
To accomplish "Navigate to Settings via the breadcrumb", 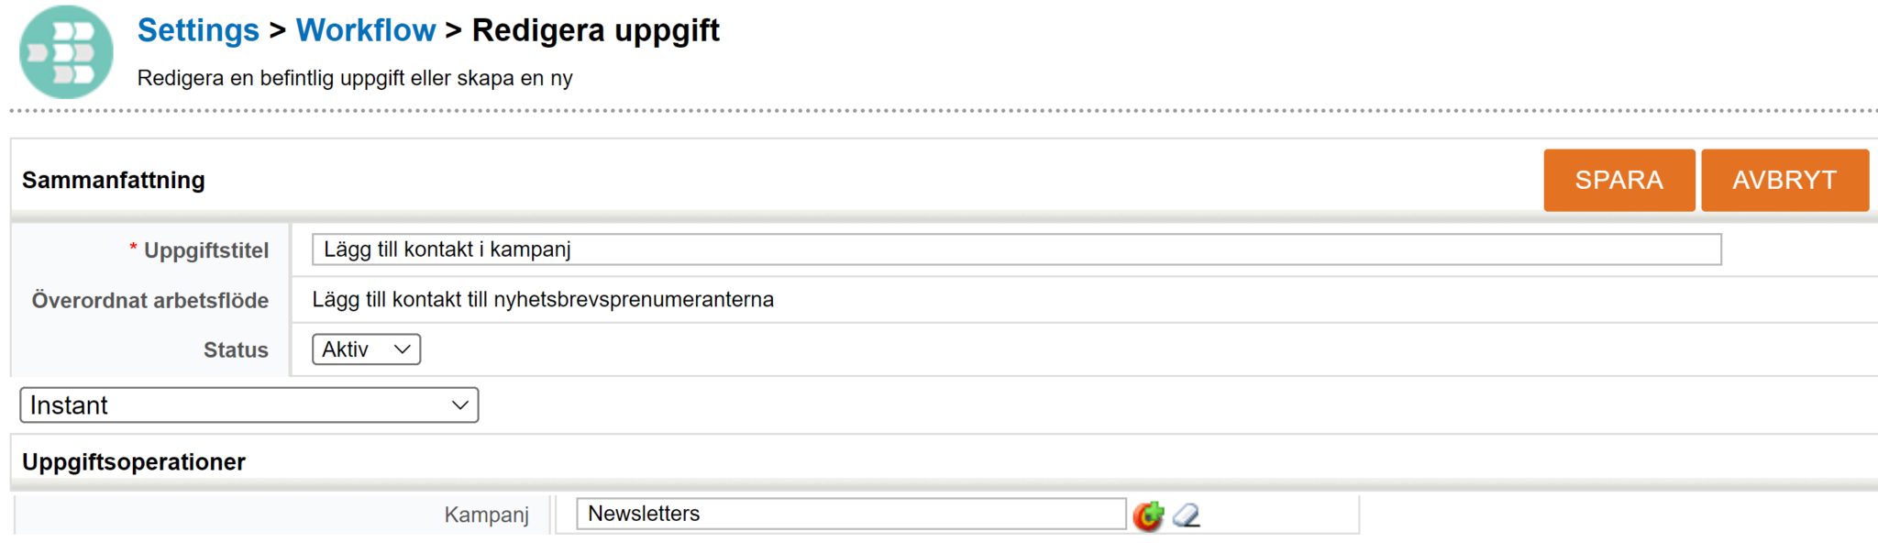I will (x=197, y=29).
